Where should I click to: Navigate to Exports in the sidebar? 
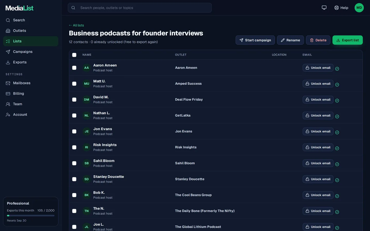pos(31,62)
